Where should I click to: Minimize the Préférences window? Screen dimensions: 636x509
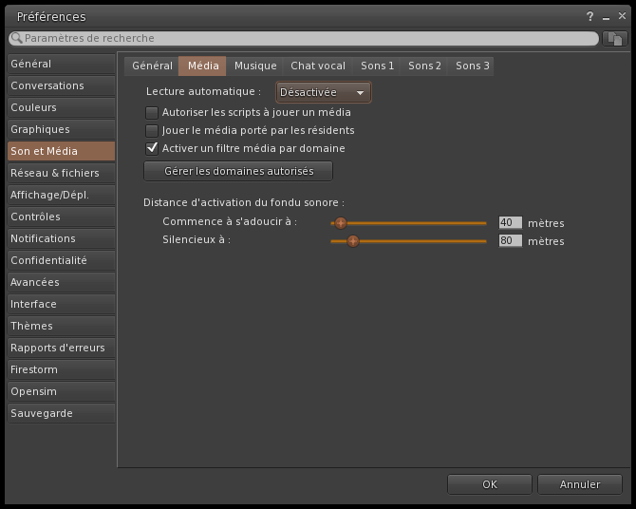pyautogui.click(x=605, y=17)
